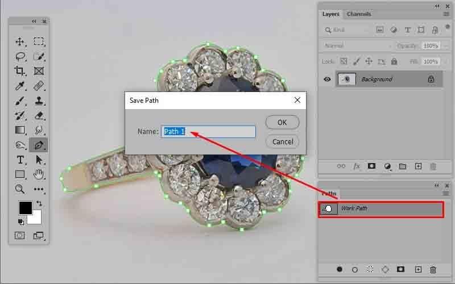Image resolution: width=455 pixels, height=284 pixels.
Task: Lock all layer attributes padlock
Action: point(394,61)
